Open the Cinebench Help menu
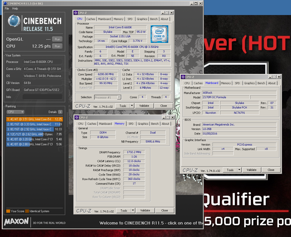 tap(15, 9)
